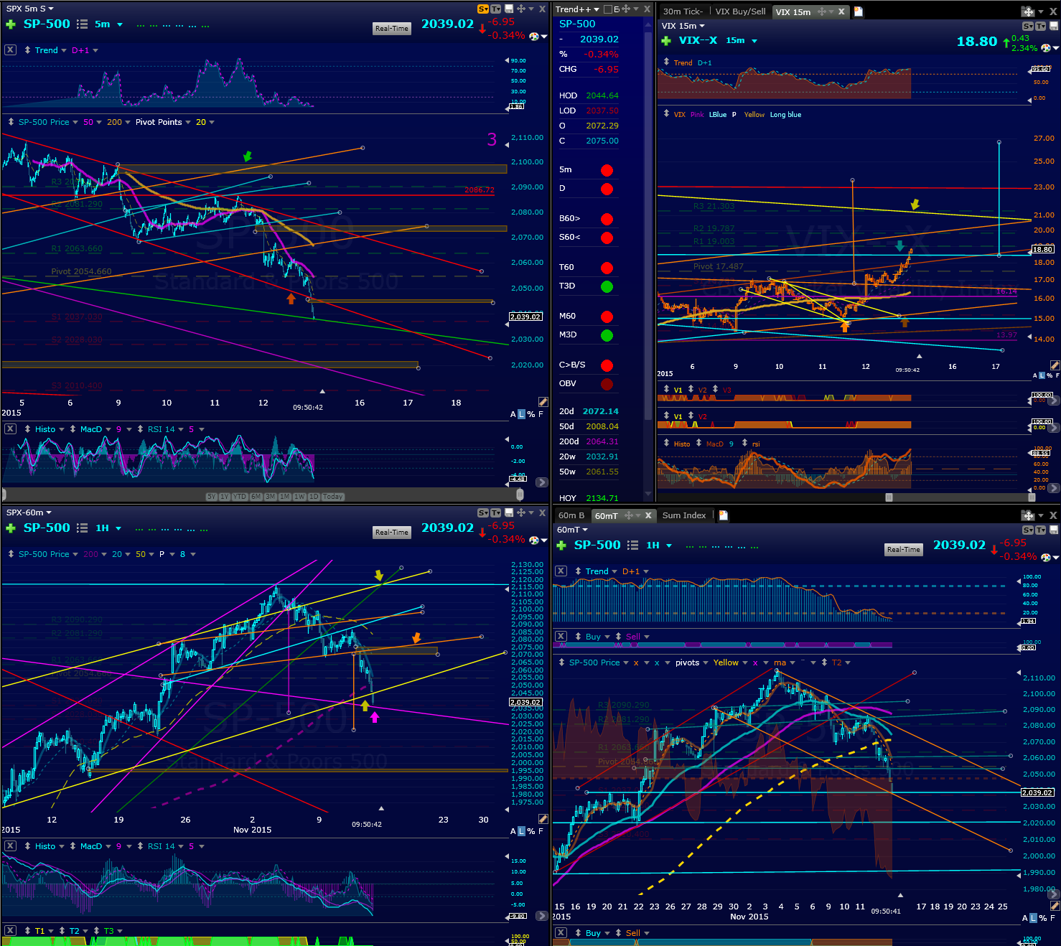Toggle the checkbox in Trend++ panel header
Viewport: 1061px width, 946px height.
(x=608, y=9)
